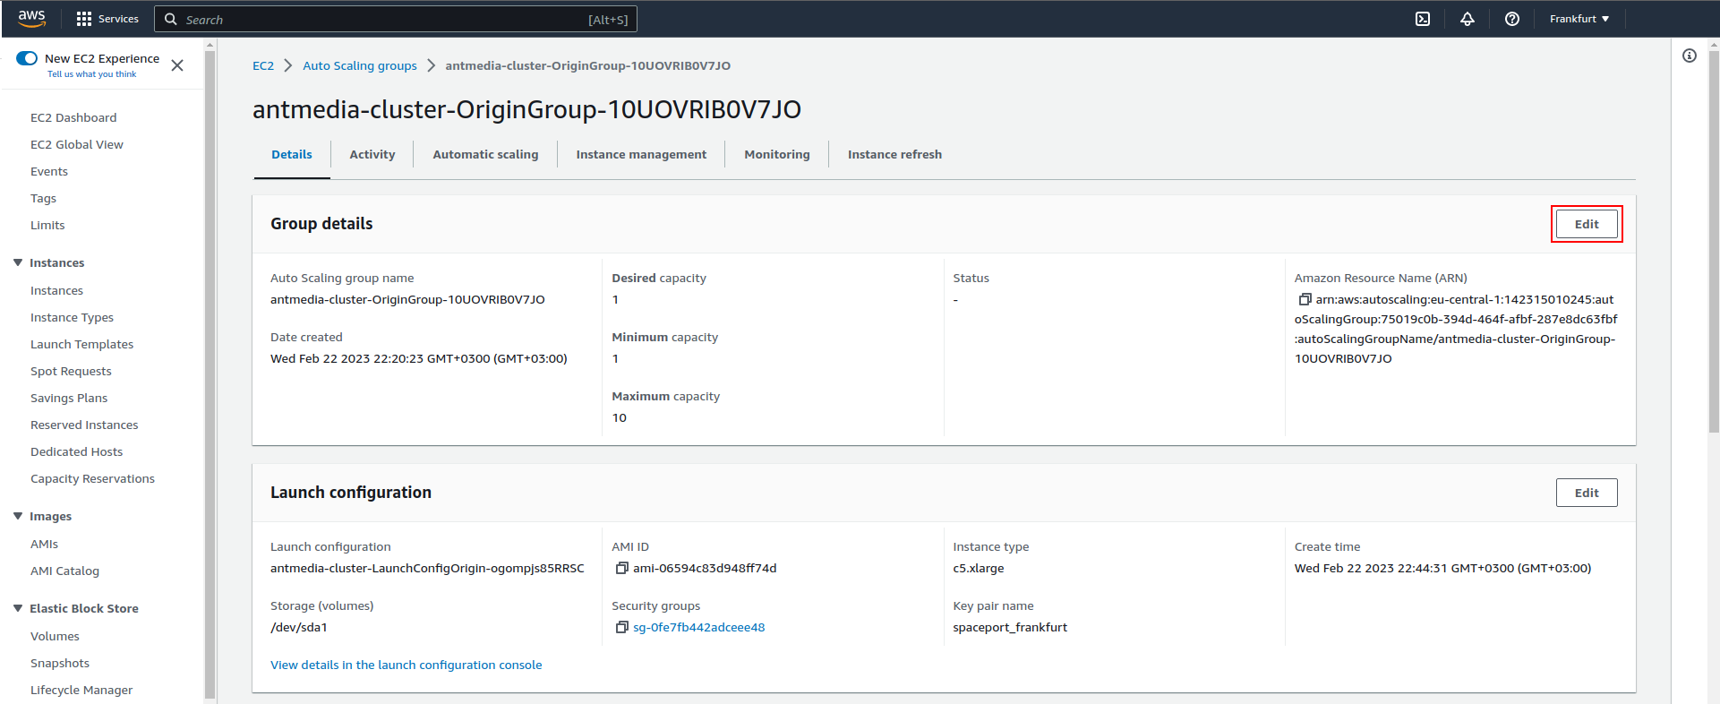Viewport: 1720px width, 704px height.
Task: Open Lifecycle Manager
Action: (81, 690)
